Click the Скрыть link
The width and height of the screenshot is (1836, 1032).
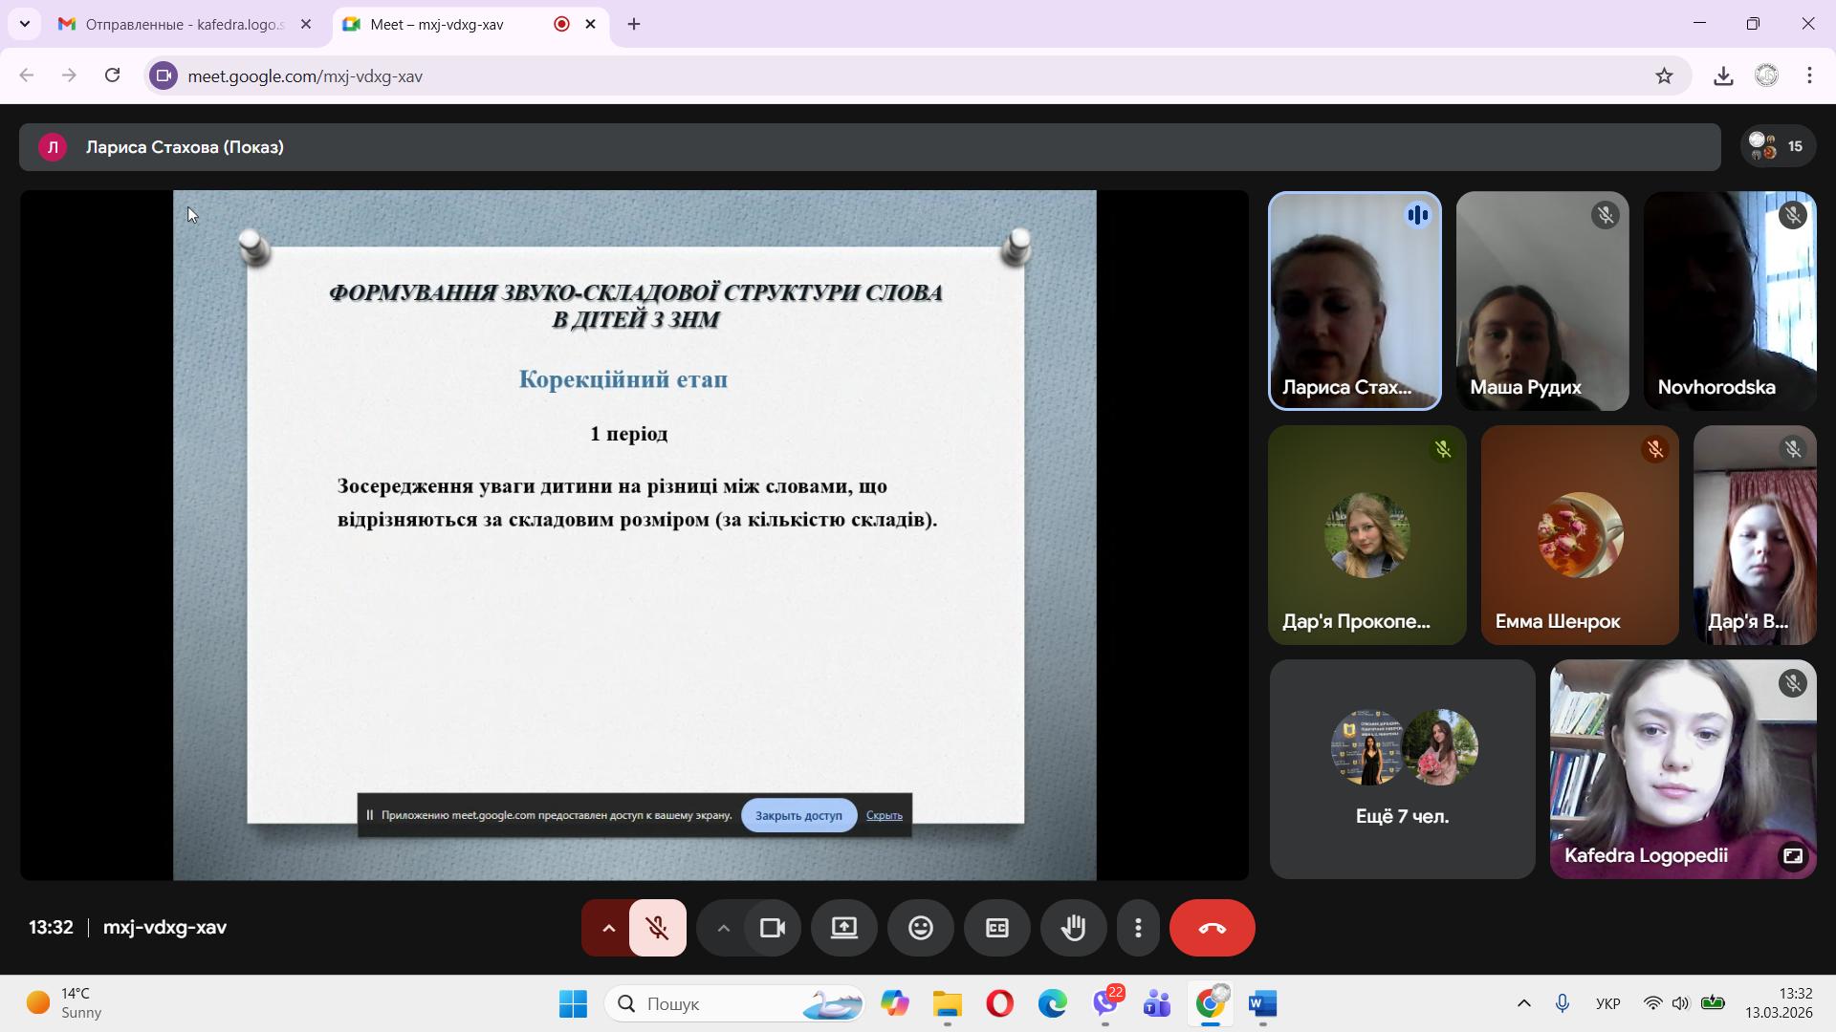(884, 815)
